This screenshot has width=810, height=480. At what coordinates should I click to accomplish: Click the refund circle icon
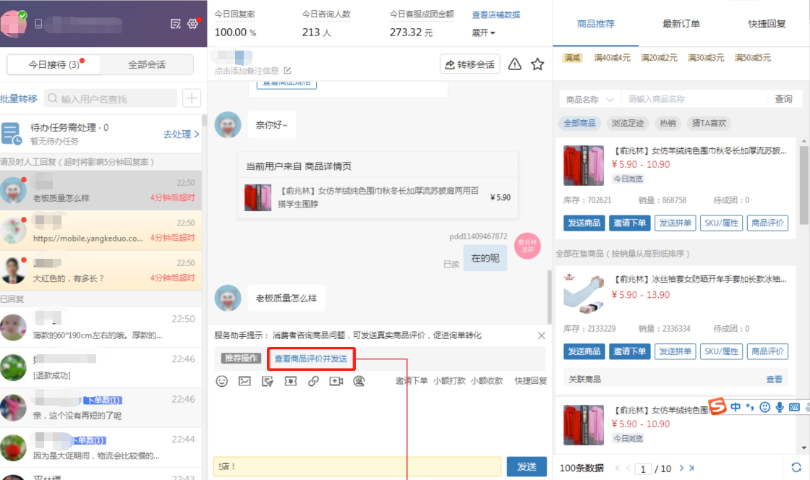[x=359, y=381]
